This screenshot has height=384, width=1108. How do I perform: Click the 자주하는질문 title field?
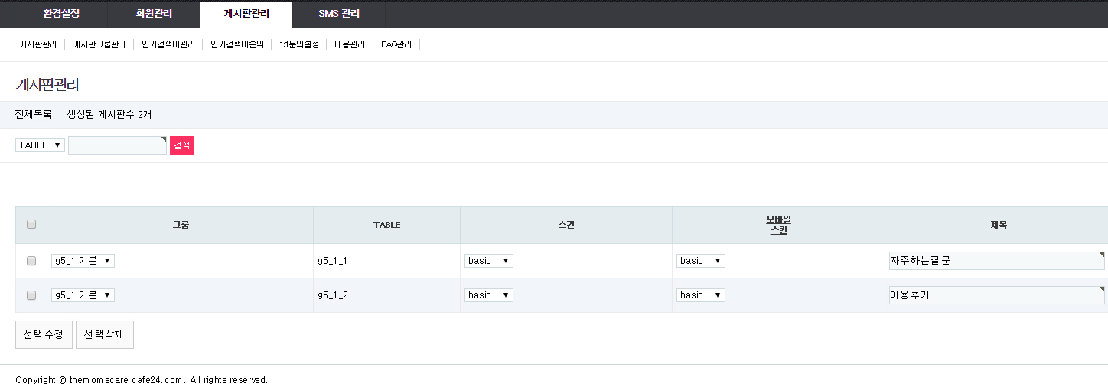click(x=996, y=261)
